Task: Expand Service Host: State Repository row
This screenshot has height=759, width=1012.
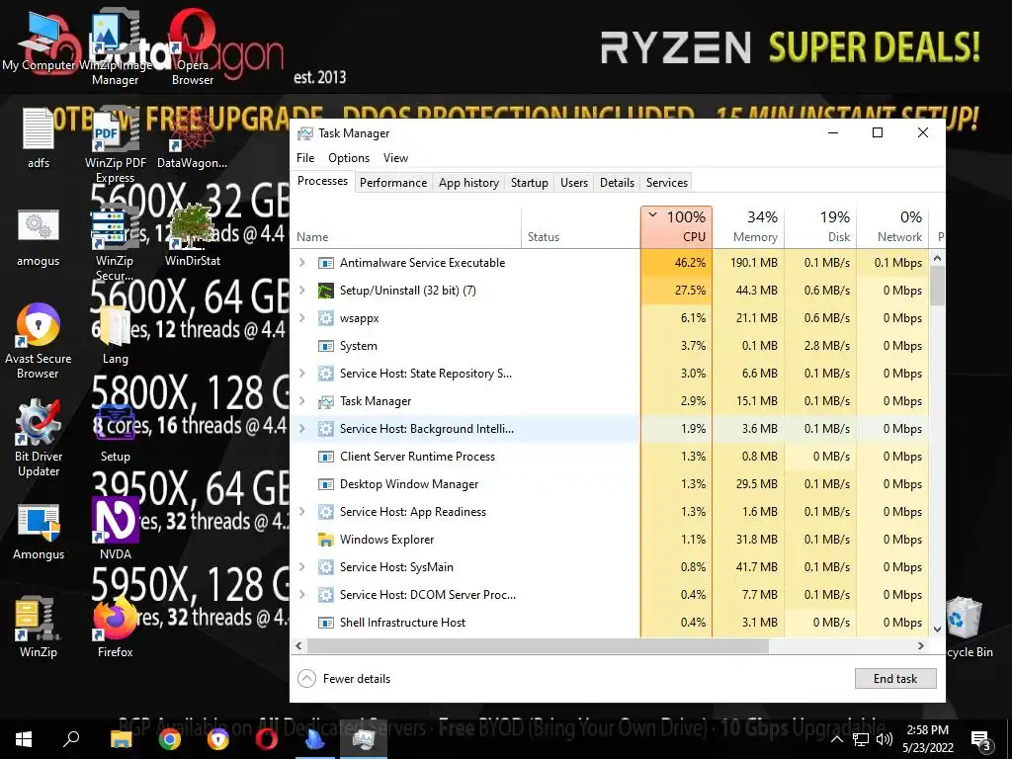Action: 302,373
